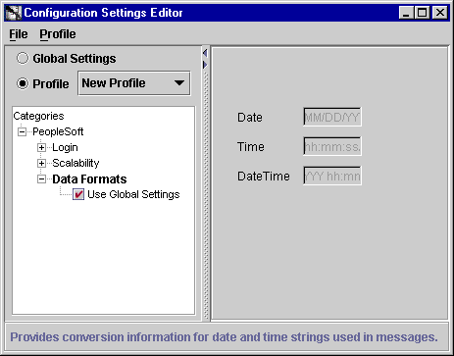
Task: Uncheck the Use Global Settings checkbox
Action: tap(78, 194)
